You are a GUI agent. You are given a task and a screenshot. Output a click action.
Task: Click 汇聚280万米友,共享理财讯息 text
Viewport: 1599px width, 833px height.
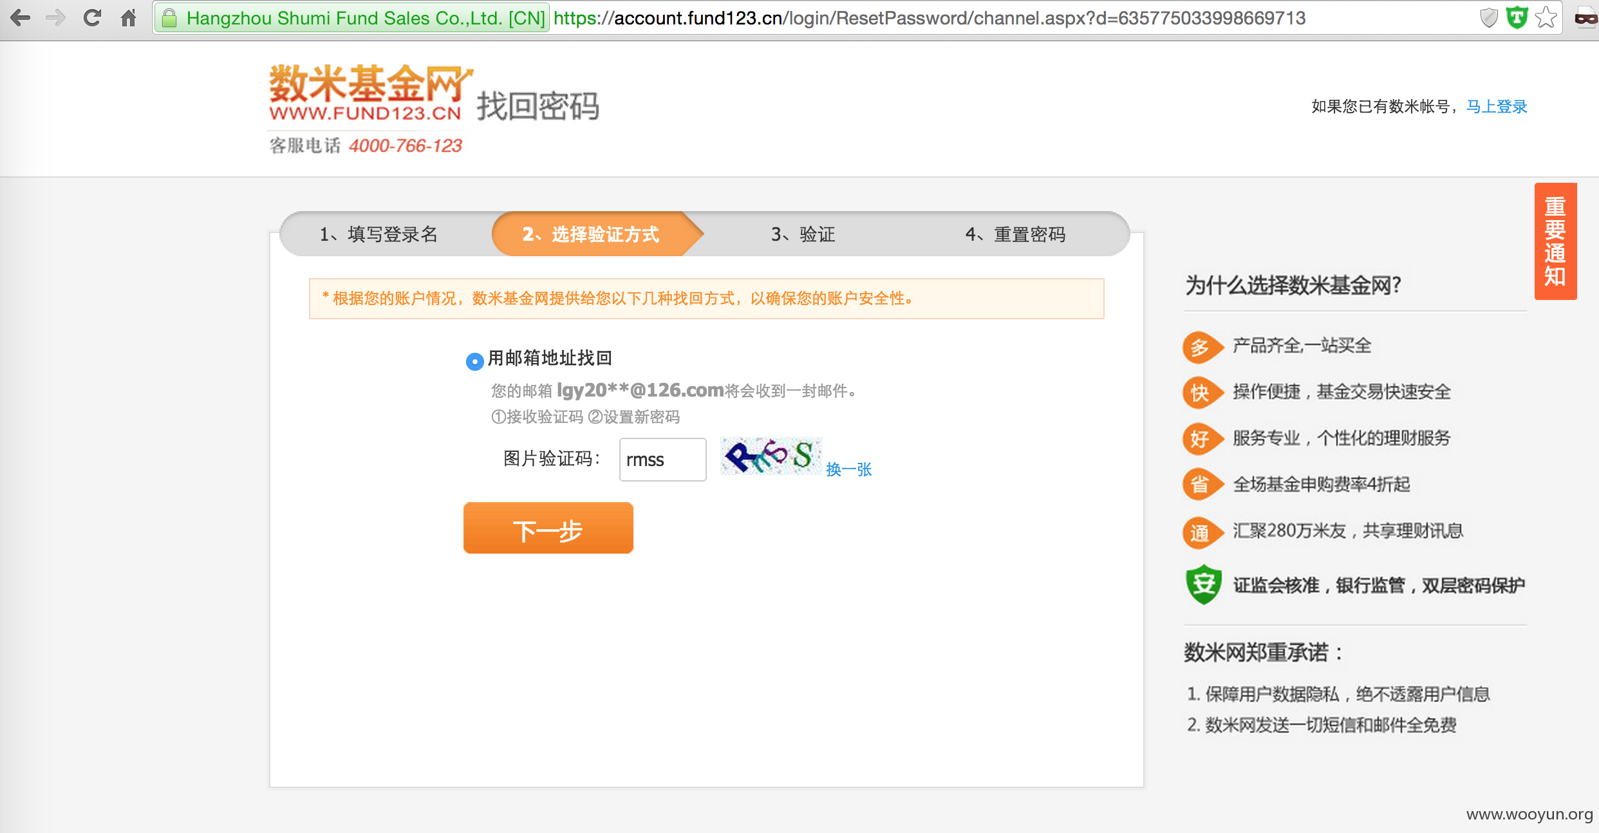pyautogui.click(x=1348, y=531)
